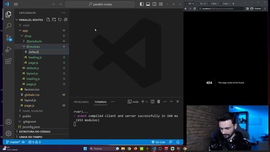Open page.js inside @reviews

(x=33, y=62)
